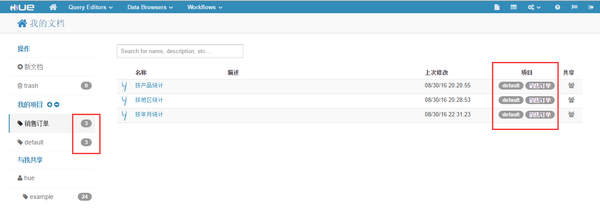Click the 销售订单 tag on 按产品统计 row
The width and height of the screenshot is (600, 213).
pos(540,86)
